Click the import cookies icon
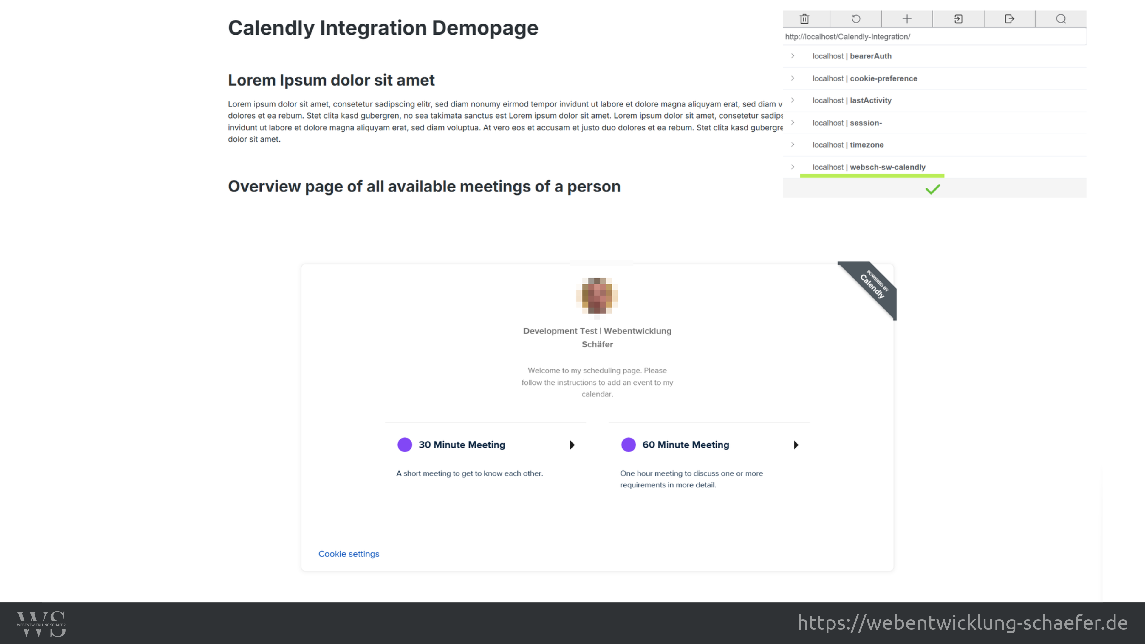This screenshot has height=644, width=1145. click(x=958, y=19)
